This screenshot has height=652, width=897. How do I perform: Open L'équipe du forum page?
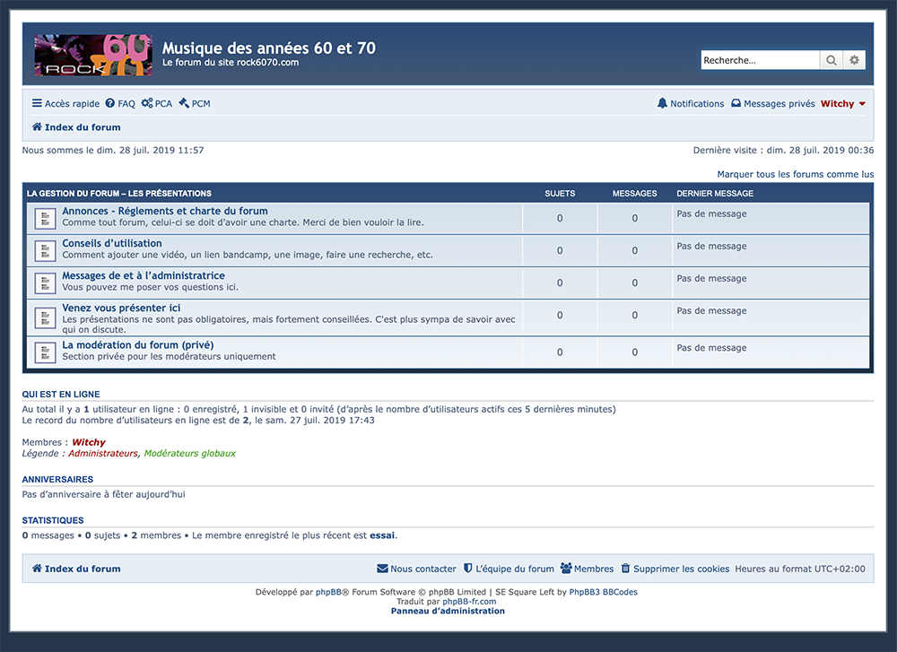(x=509, y=569)
